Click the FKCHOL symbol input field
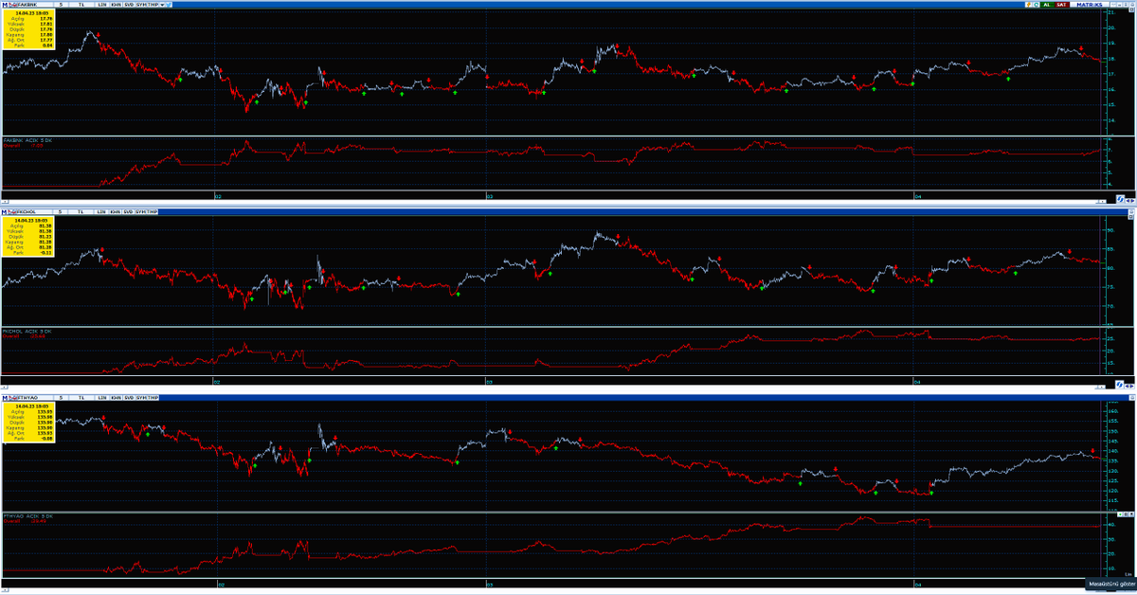 point(34,211)
